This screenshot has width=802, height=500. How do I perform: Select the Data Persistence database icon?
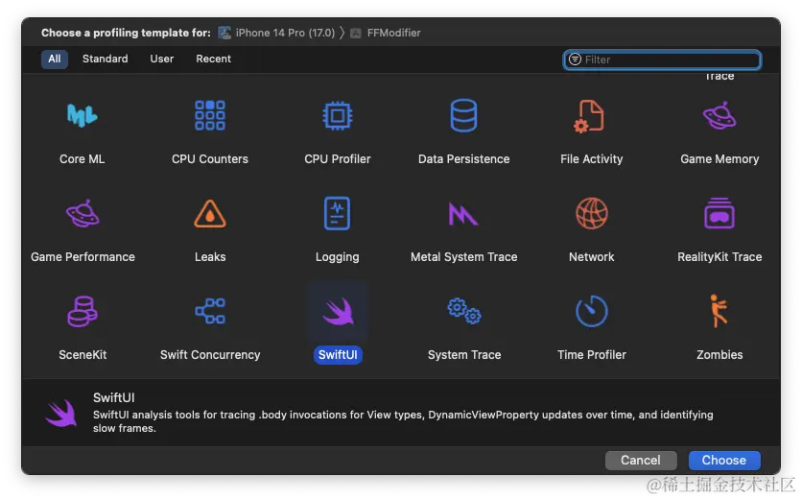(x=463, y=116)
